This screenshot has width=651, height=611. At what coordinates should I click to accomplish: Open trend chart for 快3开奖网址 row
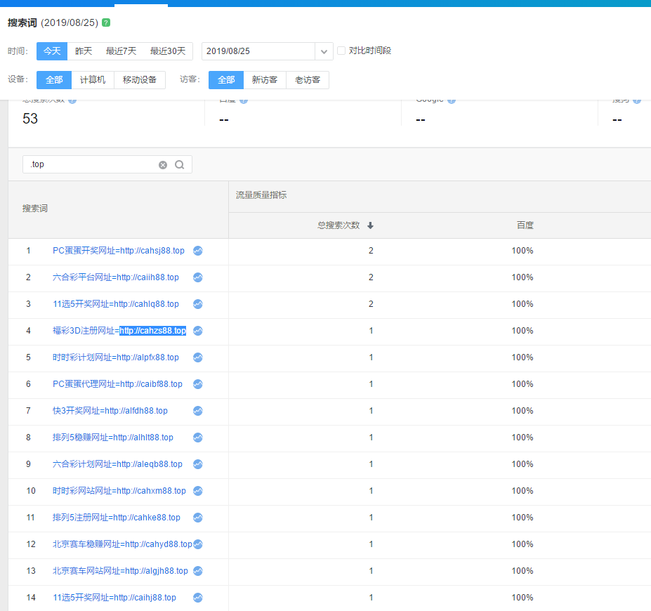point(198,411)
